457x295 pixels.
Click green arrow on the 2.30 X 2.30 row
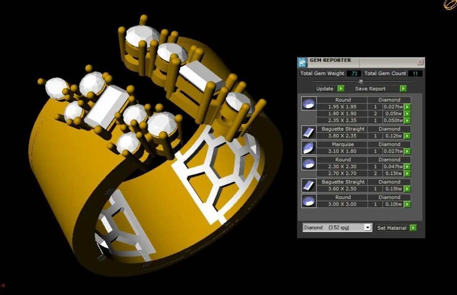[x=407, y=167]
